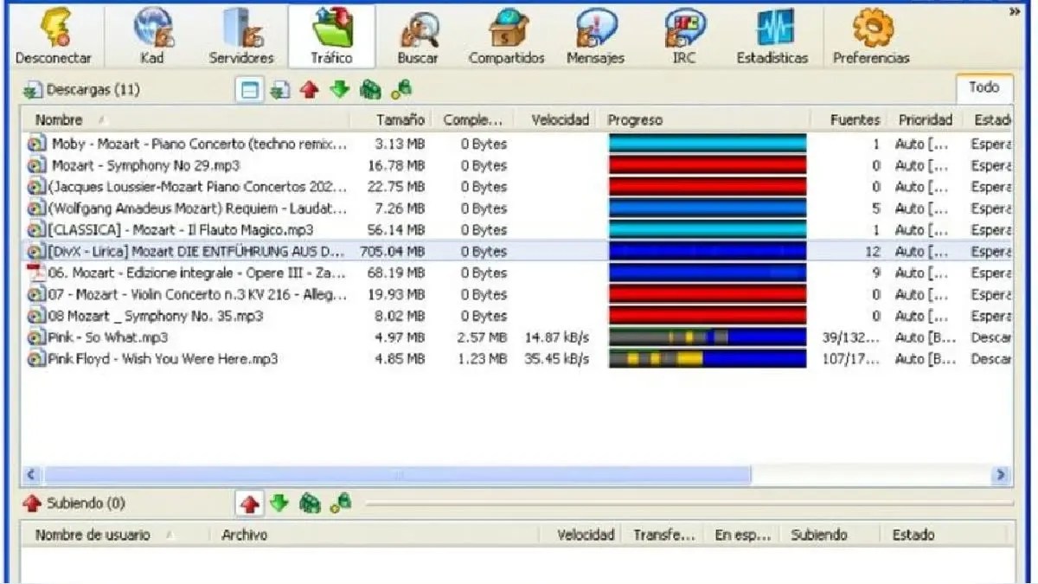1038x584 pixels.
Task: Open the Subiendo (0) menu button
Action: coord(74,503)
